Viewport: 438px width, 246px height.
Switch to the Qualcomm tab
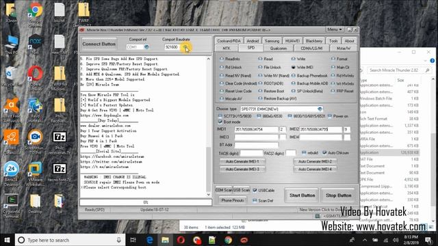[279, 49]
